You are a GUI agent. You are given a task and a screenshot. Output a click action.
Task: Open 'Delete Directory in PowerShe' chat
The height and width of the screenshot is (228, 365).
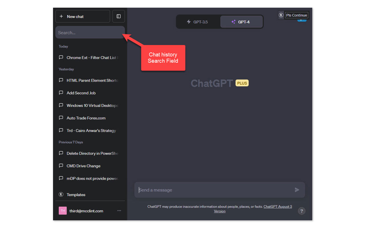point(90,153)
